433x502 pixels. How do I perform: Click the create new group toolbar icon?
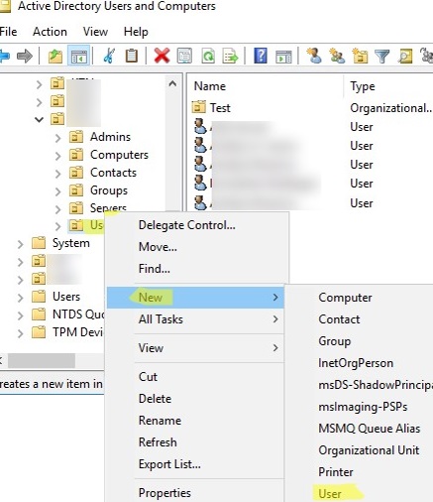point(337,56)
